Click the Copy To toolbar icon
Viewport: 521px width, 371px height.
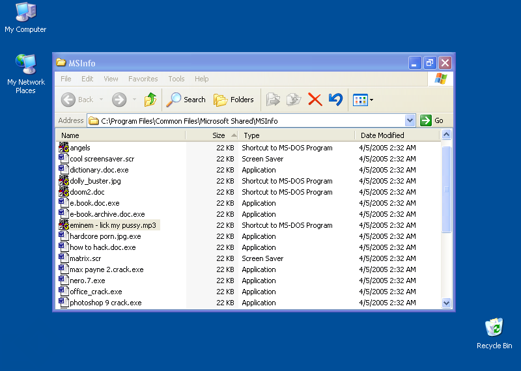[294, 100]
